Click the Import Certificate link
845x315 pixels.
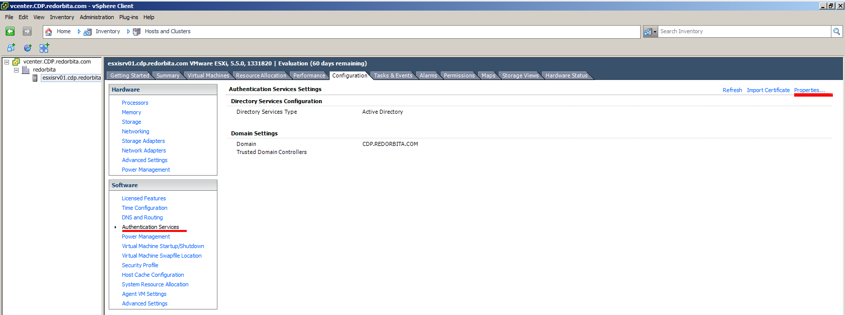[768, 90]
